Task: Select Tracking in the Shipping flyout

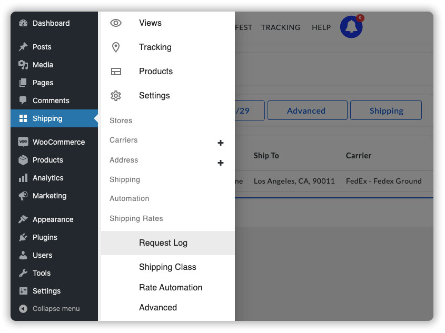Action: click(155, 47)
